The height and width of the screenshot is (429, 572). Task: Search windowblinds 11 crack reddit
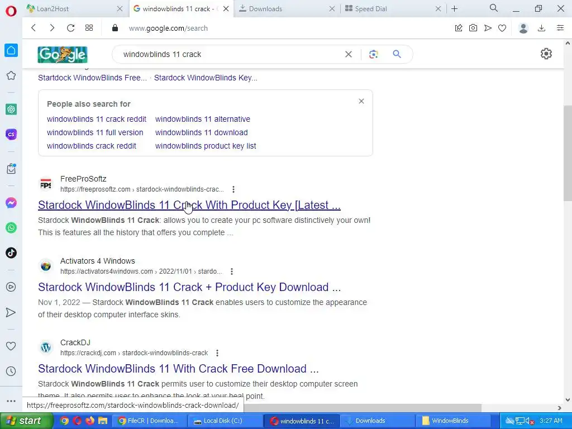click(x=97, y=119)
